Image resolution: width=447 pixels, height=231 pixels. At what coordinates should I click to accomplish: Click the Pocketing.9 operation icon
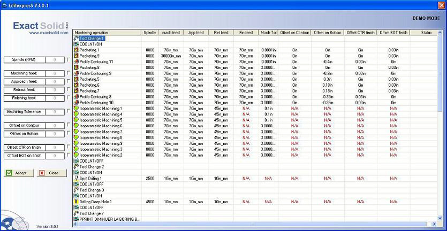coord(76,56)
